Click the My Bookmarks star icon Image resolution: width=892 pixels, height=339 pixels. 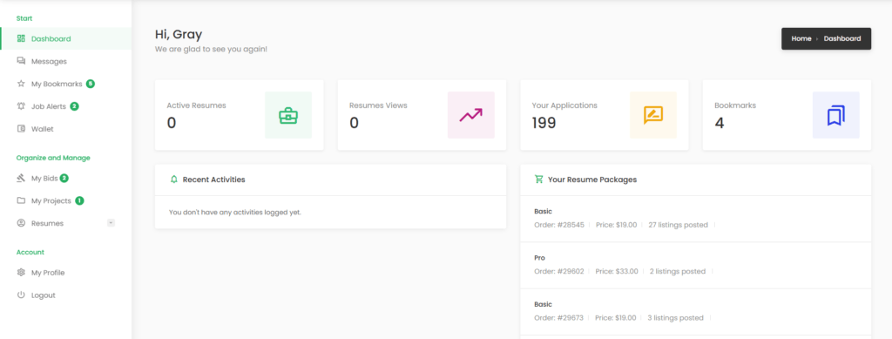pyautogui.click(x=21, y=84)
